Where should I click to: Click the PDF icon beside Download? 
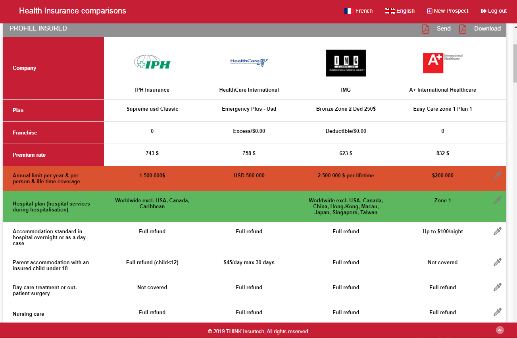point(463,29)
